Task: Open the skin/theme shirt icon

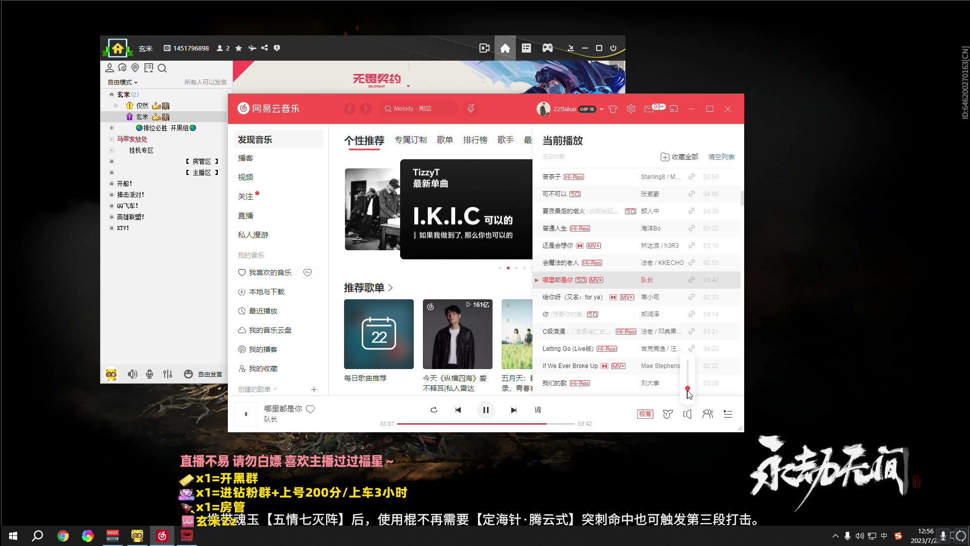Action: (613, 109)
